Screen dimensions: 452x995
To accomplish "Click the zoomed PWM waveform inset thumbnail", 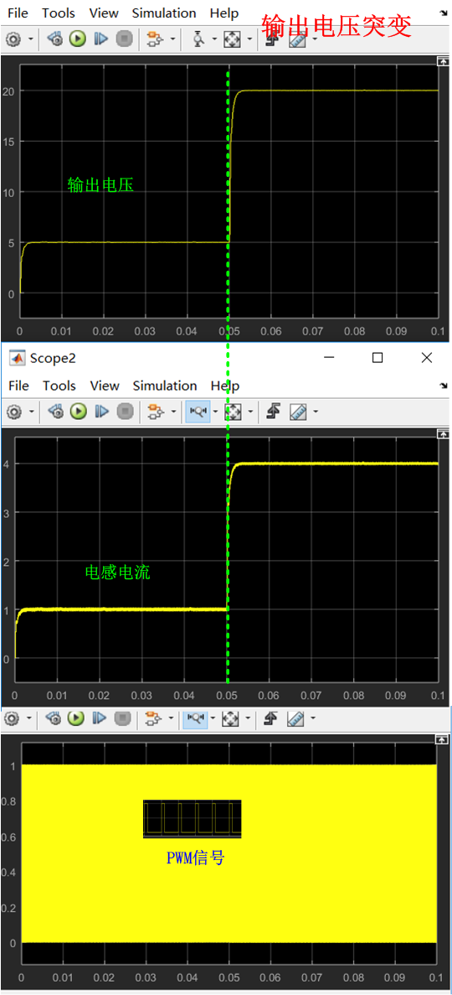I will click(192, 819).
